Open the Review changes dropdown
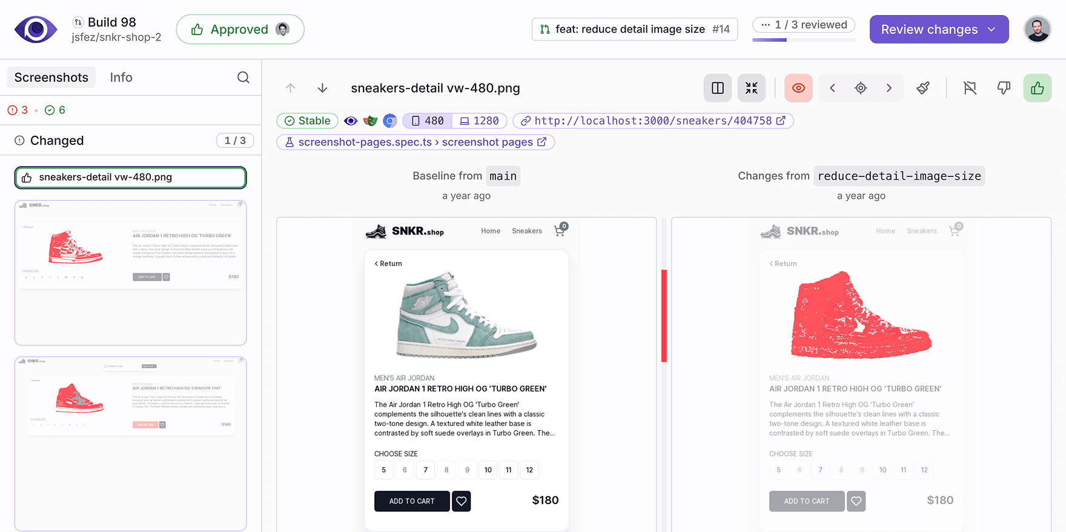Viewport: 1066px width, 532px height. [939, 30]
